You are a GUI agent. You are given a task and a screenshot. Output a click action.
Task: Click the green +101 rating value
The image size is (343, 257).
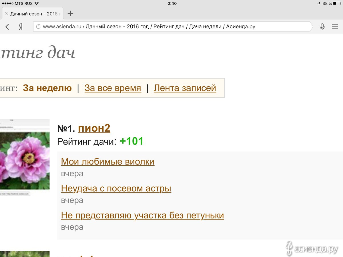point(131,141)
